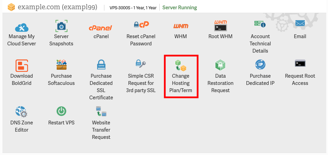Click the WHM icon
The height and width of the screenshot is (155, 328).
pyautogui.click(x=181, y=26)
